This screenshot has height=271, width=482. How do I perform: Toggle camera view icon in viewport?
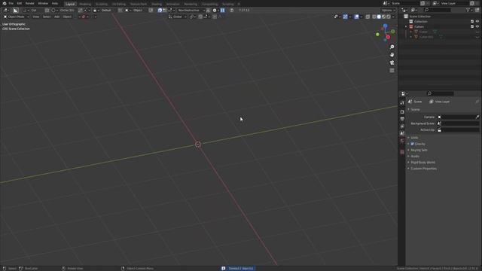click(392, 62)
